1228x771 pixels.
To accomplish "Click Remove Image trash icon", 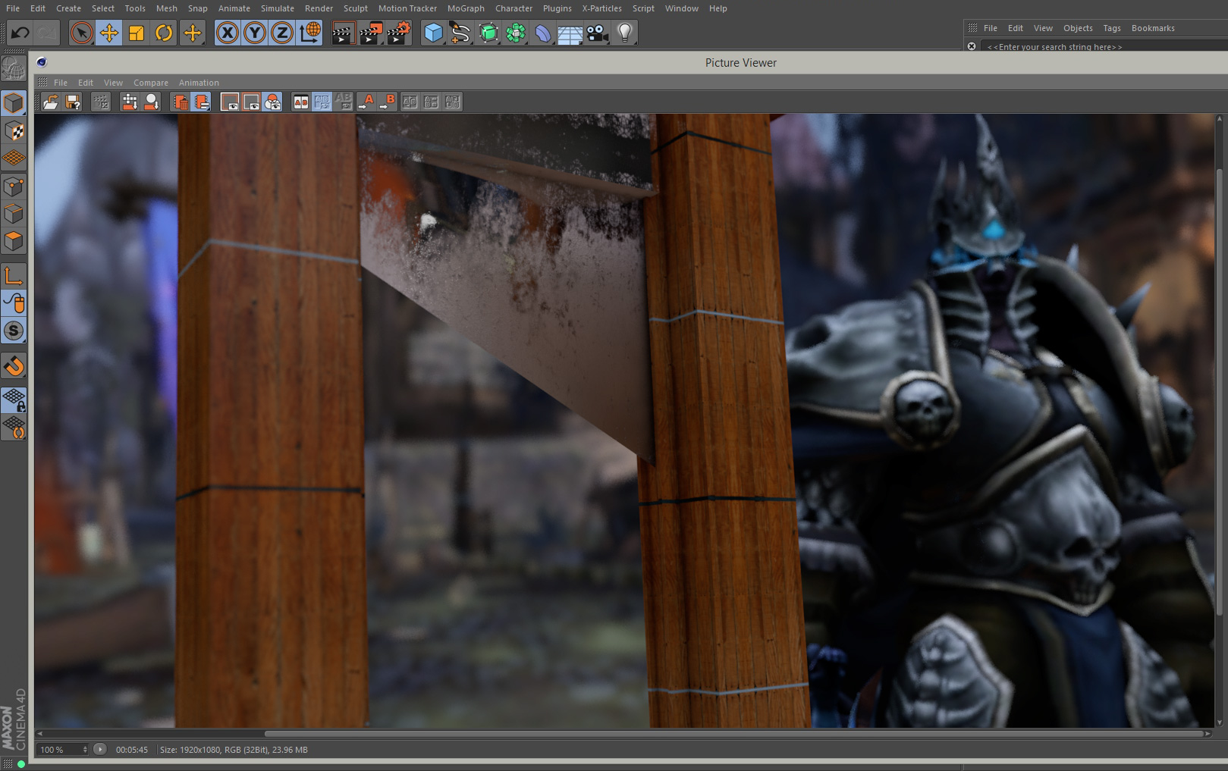I will tap(181, 102).
